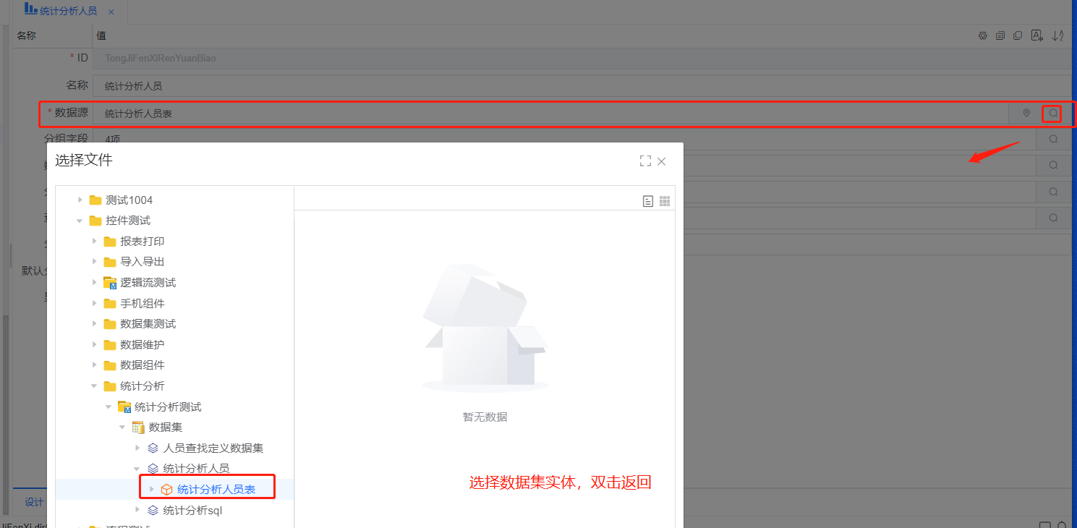Image resolution: width=1077 pixels, height=528 pixels.
Task: Switch to grid view in file dialog
Action: point(665,202)
